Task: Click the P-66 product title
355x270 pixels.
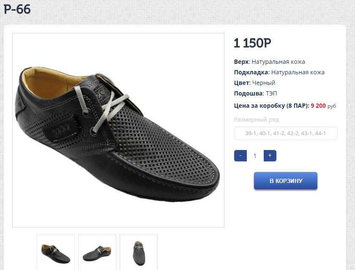Action: click(17, 9)
